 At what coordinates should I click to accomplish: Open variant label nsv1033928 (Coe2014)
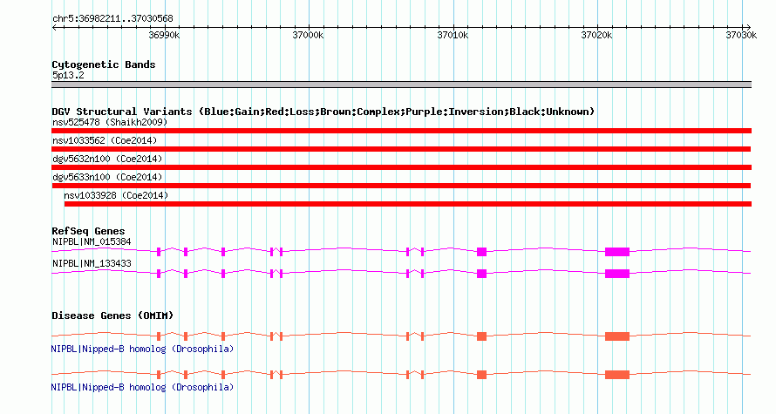(x=116, y=195)
